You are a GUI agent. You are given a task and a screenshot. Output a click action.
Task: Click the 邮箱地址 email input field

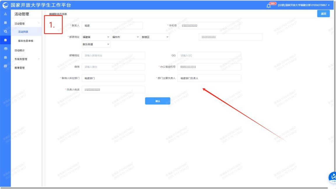113,55
